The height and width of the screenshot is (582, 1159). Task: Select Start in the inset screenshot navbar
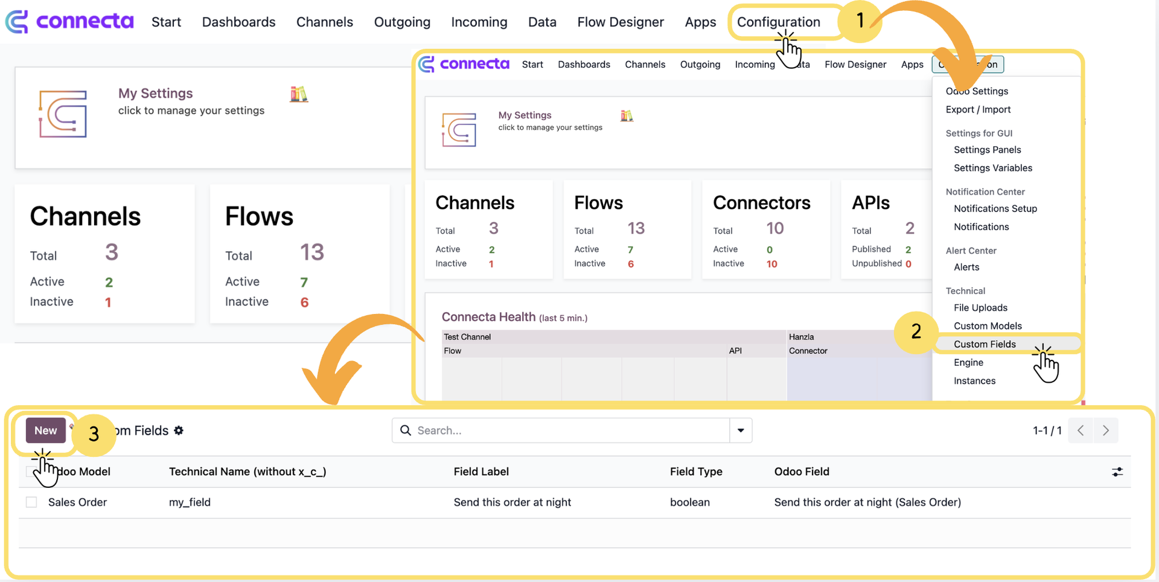point(532,65)
